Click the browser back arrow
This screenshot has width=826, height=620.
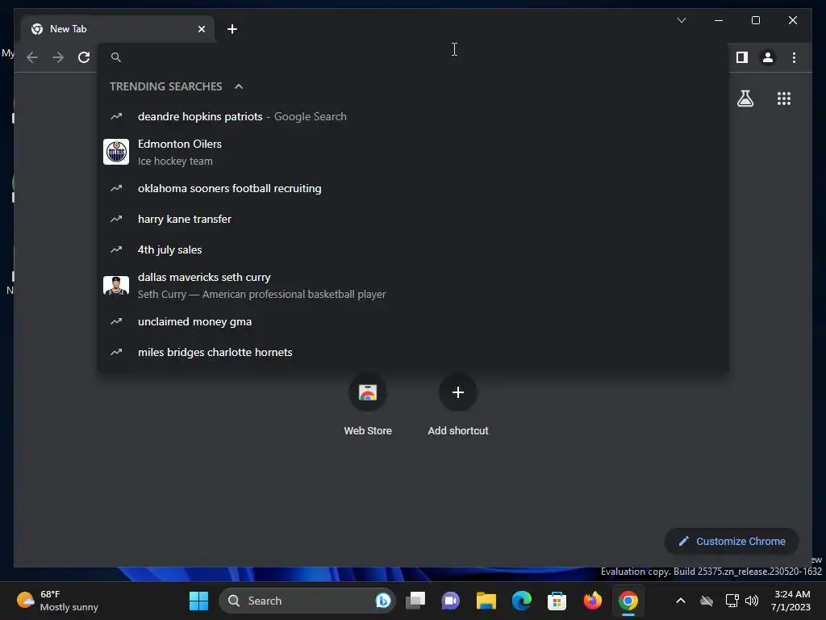(32, 57)
